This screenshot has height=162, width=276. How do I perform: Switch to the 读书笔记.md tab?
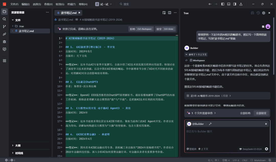(68, 13)
